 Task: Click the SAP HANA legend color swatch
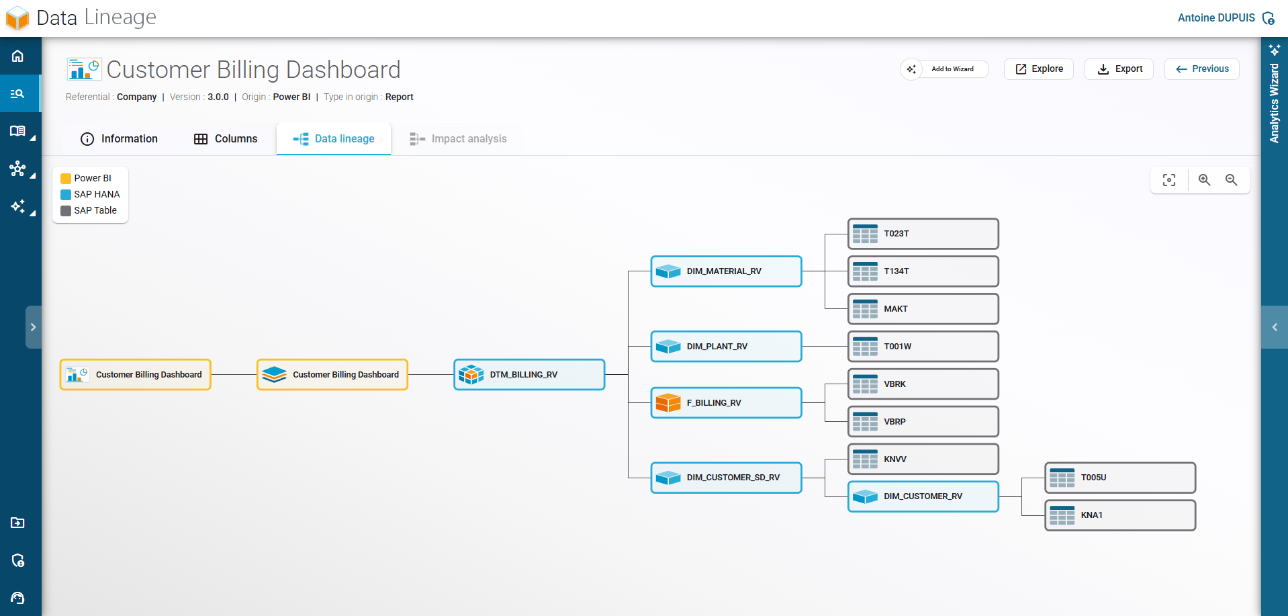coord(66,195)
